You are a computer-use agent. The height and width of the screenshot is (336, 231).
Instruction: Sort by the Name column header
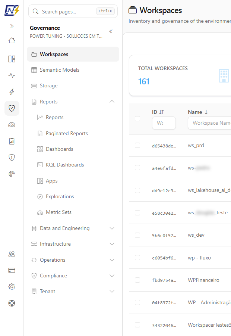(198, 112)
